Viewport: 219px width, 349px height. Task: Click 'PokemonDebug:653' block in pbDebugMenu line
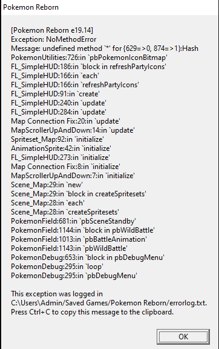[x=88, y=258]
